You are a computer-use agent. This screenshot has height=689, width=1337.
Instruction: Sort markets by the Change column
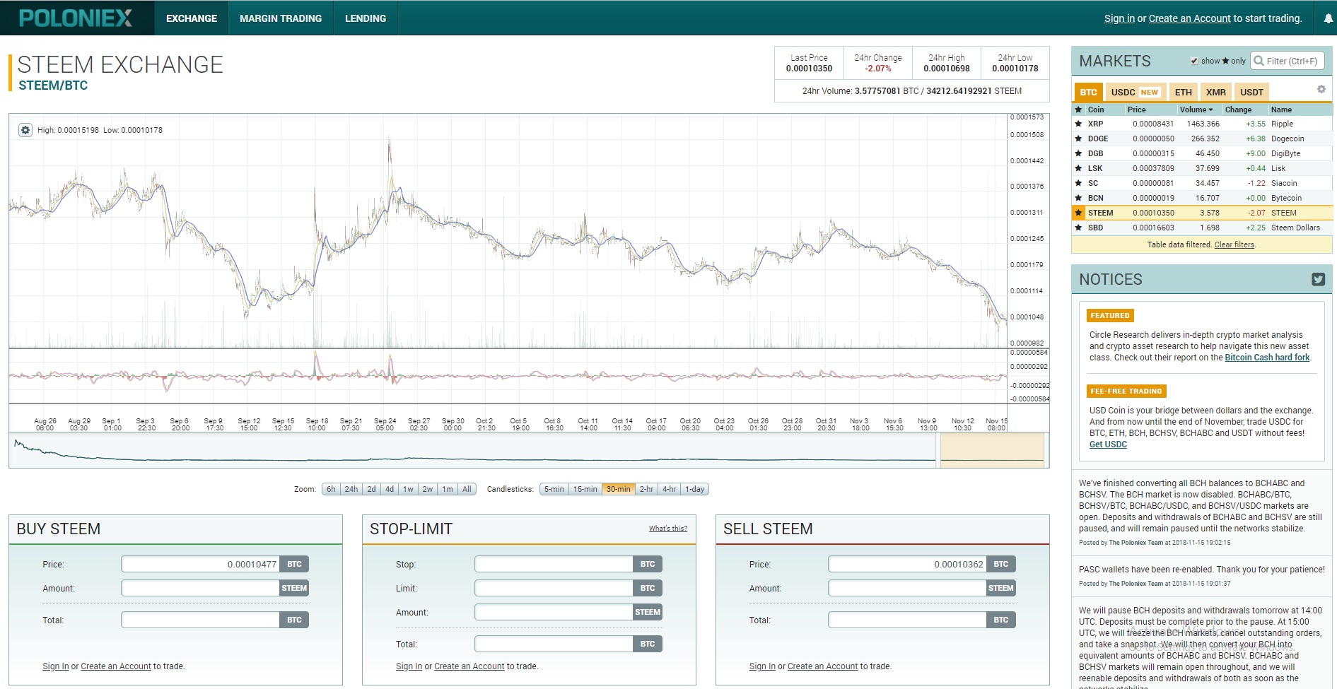tap(1238, 110)
